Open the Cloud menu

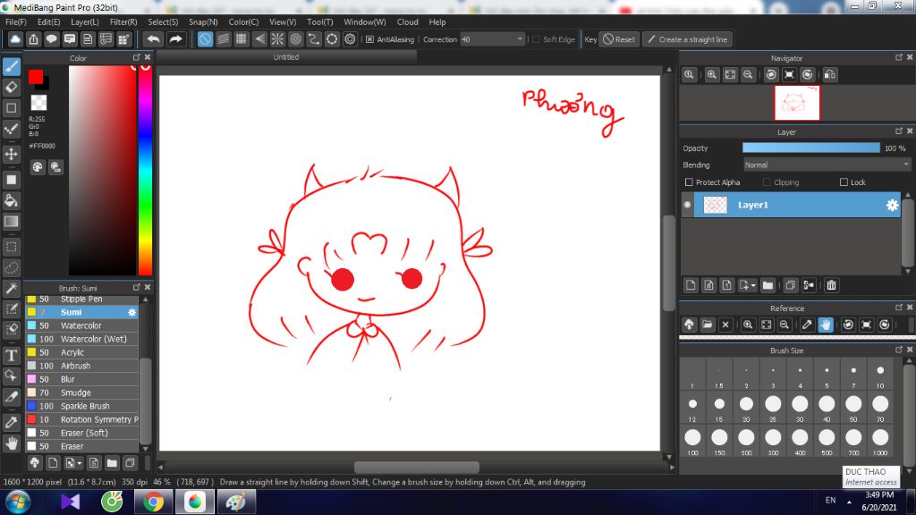407,21
